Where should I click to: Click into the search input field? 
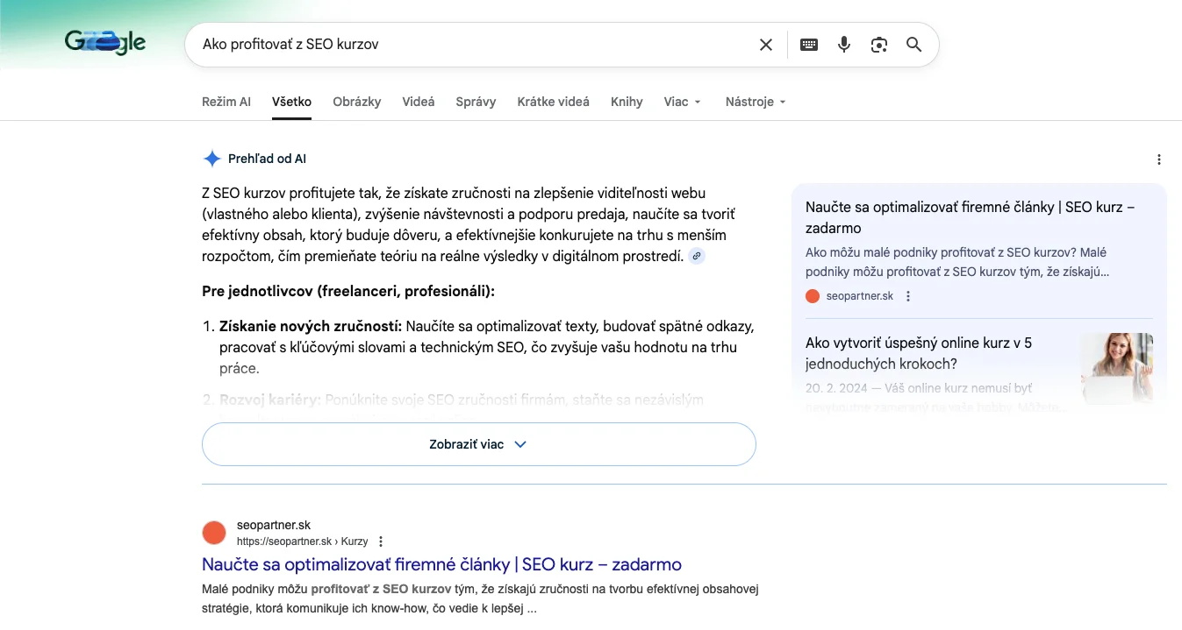474,45
